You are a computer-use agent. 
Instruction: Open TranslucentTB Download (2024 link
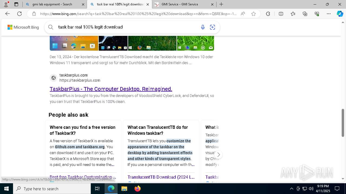[x=161, y=177]
